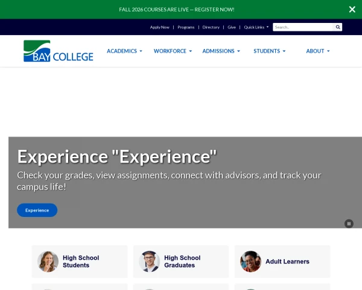The image size is (362, 290).
Task: Focus the Search input field
Action: pyautogui.click(x=303, y=27)
